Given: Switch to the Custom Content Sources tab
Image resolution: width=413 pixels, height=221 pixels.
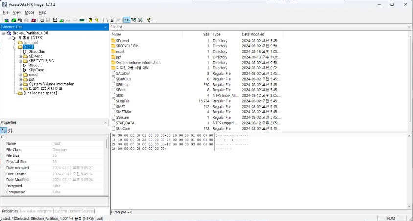Looking at the screenshot, I should 74,211.
